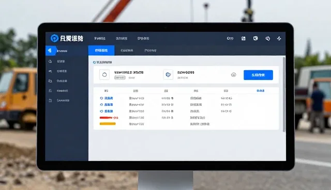The height and width of the screenshot is (190, 331).
Task: Open the picture icon in top bar
Action: point(244,38)
